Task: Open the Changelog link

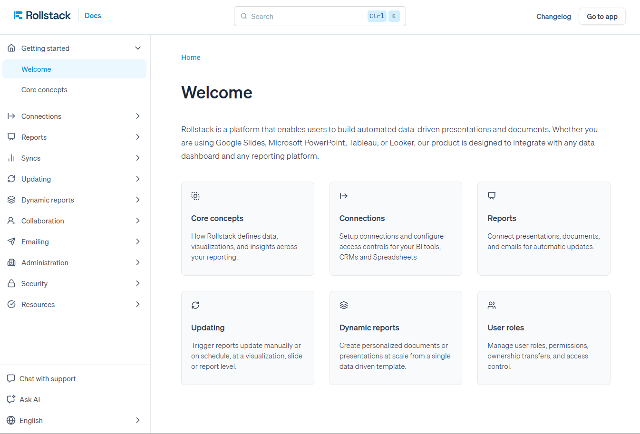Action: tap(553, 16)
